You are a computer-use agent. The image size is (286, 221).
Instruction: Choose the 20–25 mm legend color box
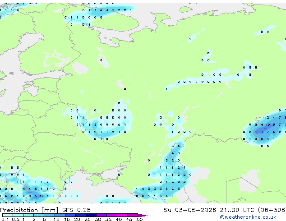[81, 215]
